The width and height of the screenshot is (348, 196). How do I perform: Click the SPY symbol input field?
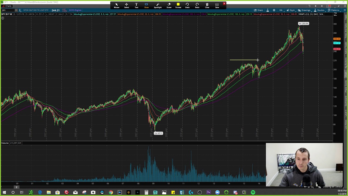pyautogui.click(x=8, y=10)
